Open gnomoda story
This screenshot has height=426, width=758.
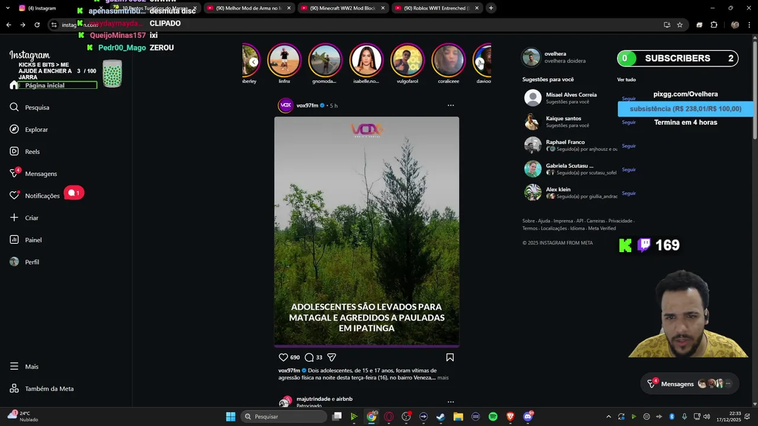pos(325,64)
